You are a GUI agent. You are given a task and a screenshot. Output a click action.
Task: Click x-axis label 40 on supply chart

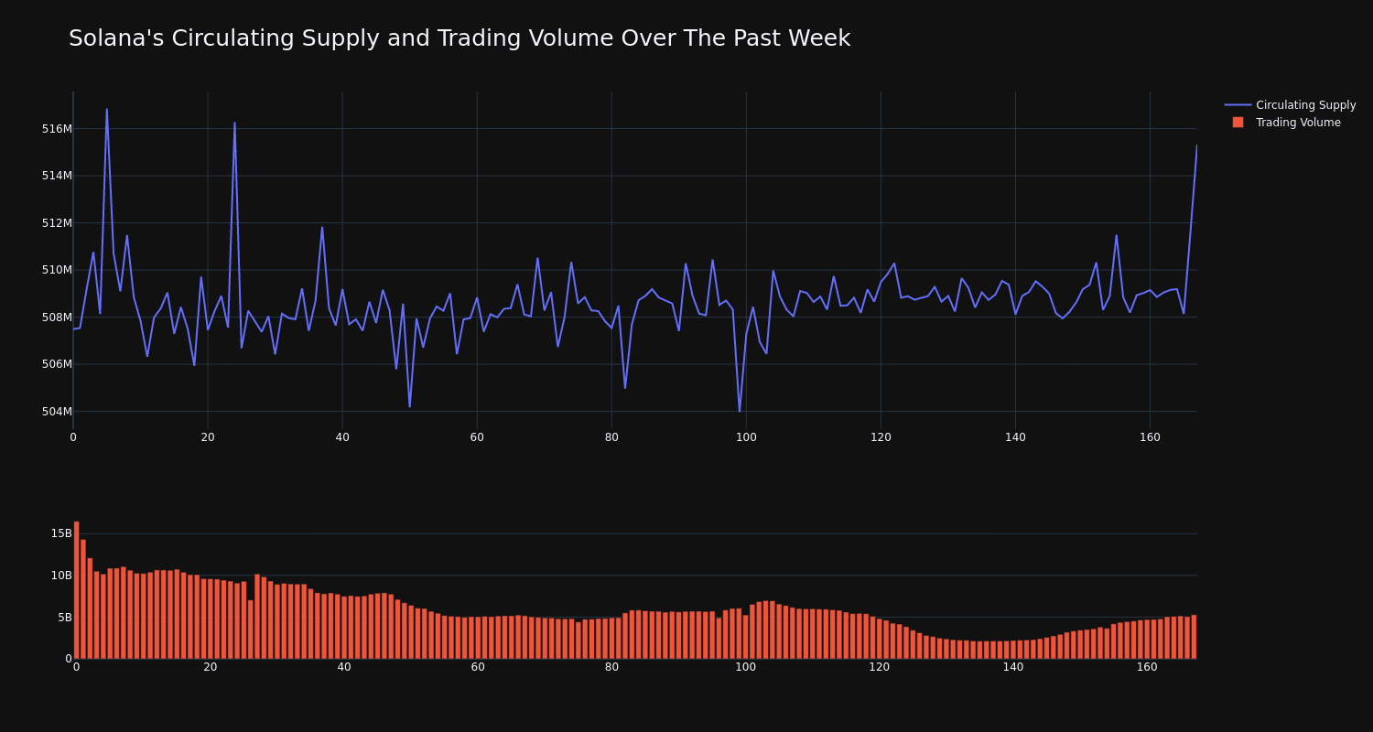point(342,437)
